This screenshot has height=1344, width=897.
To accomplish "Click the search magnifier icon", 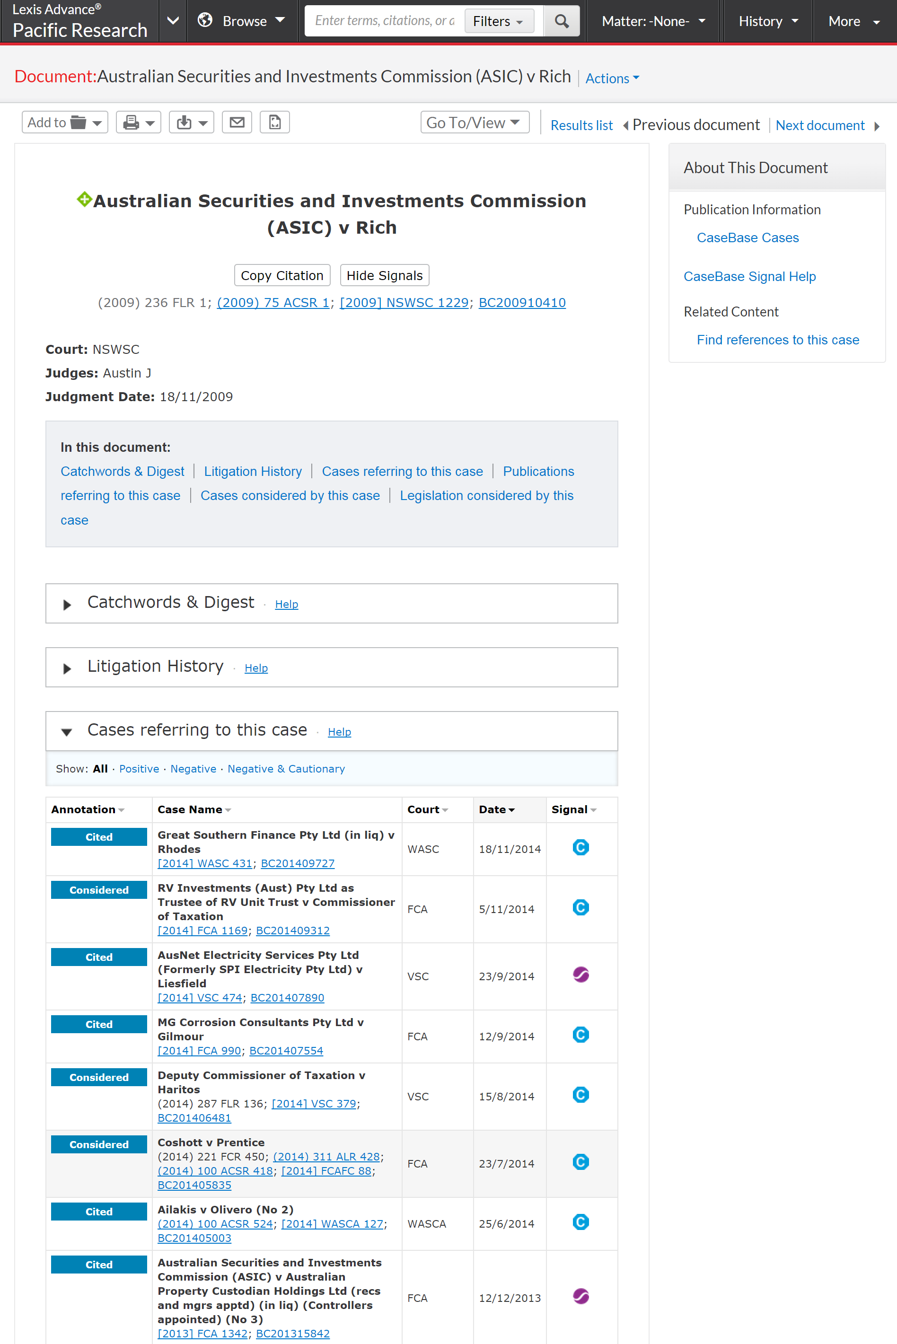I will pos(561,21).
